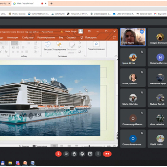Screen dimensions: 167x167
Task: Expand the Абзац group dialog launcher
Action: point(41,56)
